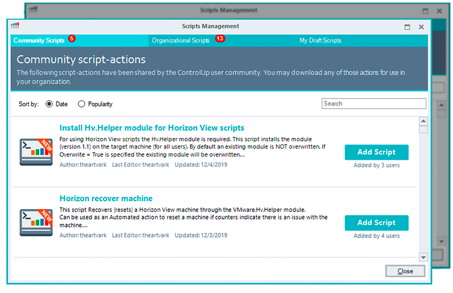Click the scroll down arrow of the script list
453x293 pixels.
coord(423,257)
